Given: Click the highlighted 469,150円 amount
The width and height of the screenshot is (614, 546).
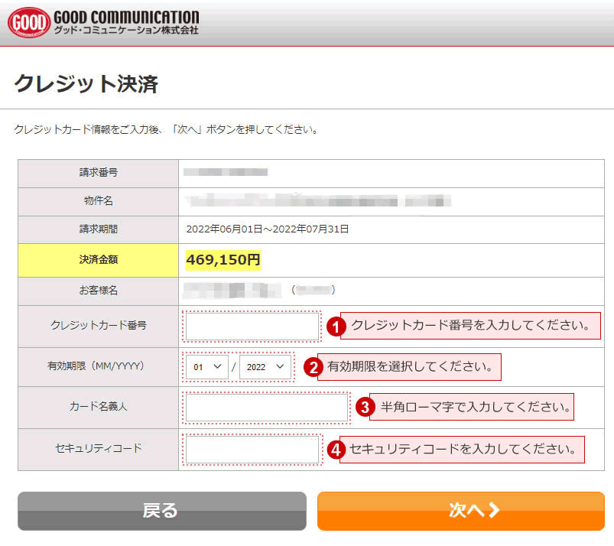Looking at the screenshot, I should [223, 260].
